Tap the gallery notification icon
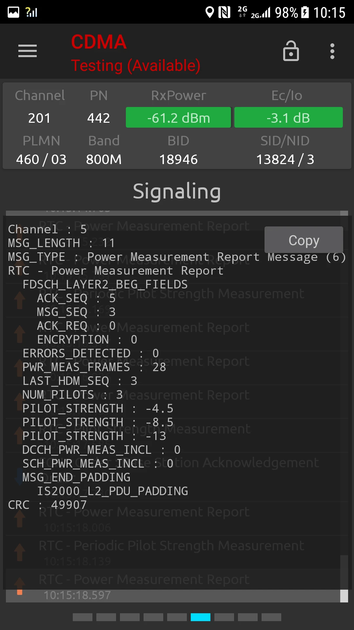Screen dimensions: 354x630 (13, 12)
